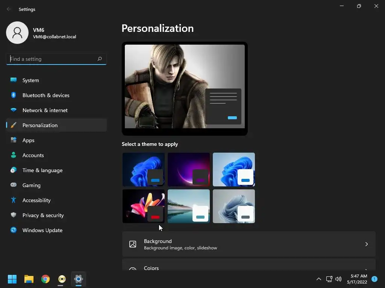Viewport: 385px width, 288px height.
Task: Go to Privacy & security settings
Action: [x=56, y=215]
